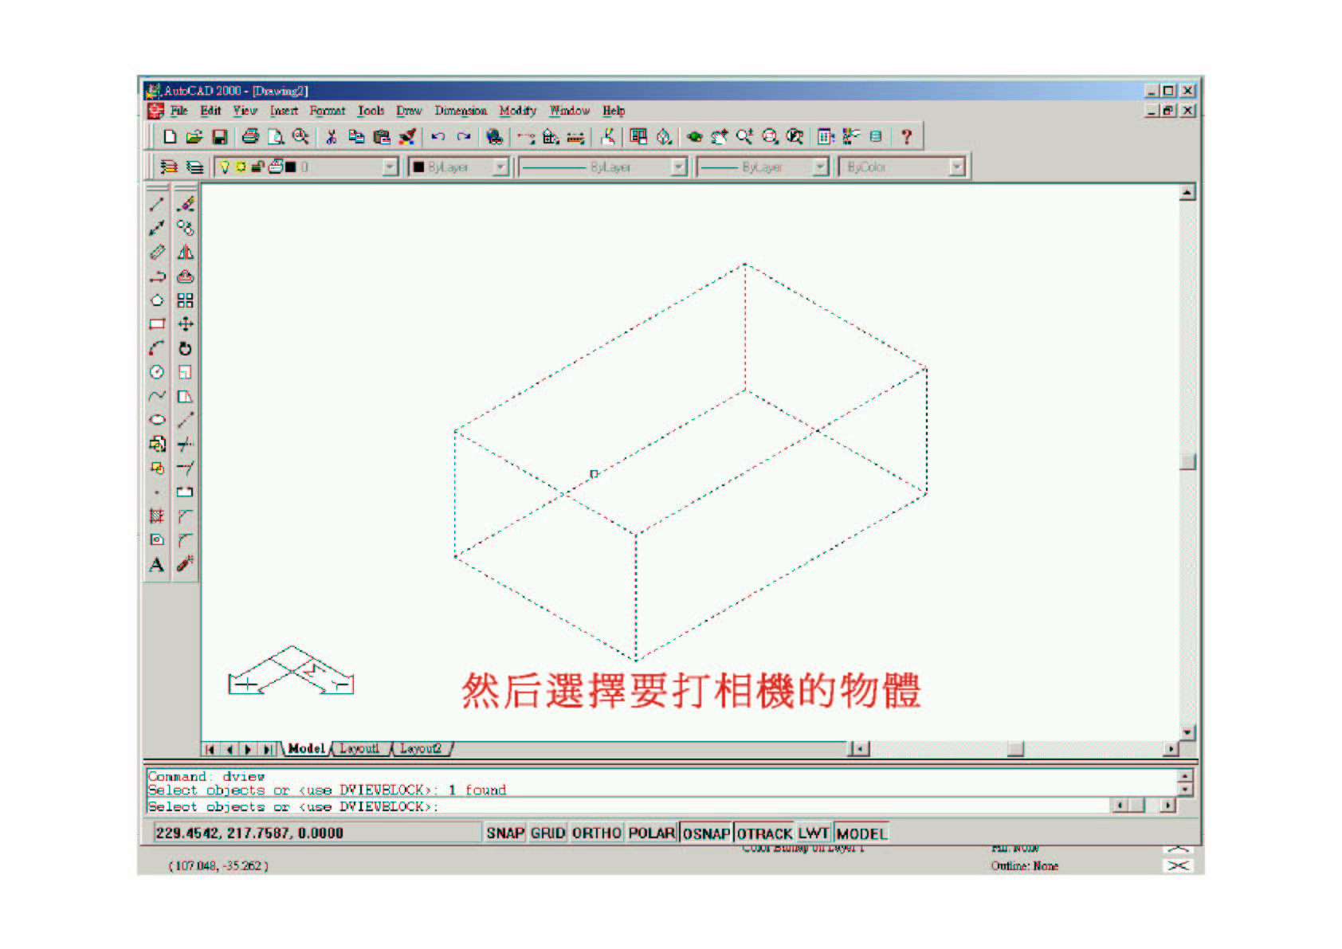
Task: Open the Dimension menu
Action: point(461,111)
